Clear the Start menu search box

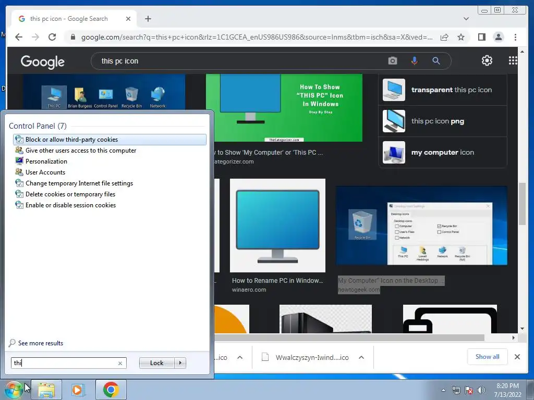tap(120, 363)
